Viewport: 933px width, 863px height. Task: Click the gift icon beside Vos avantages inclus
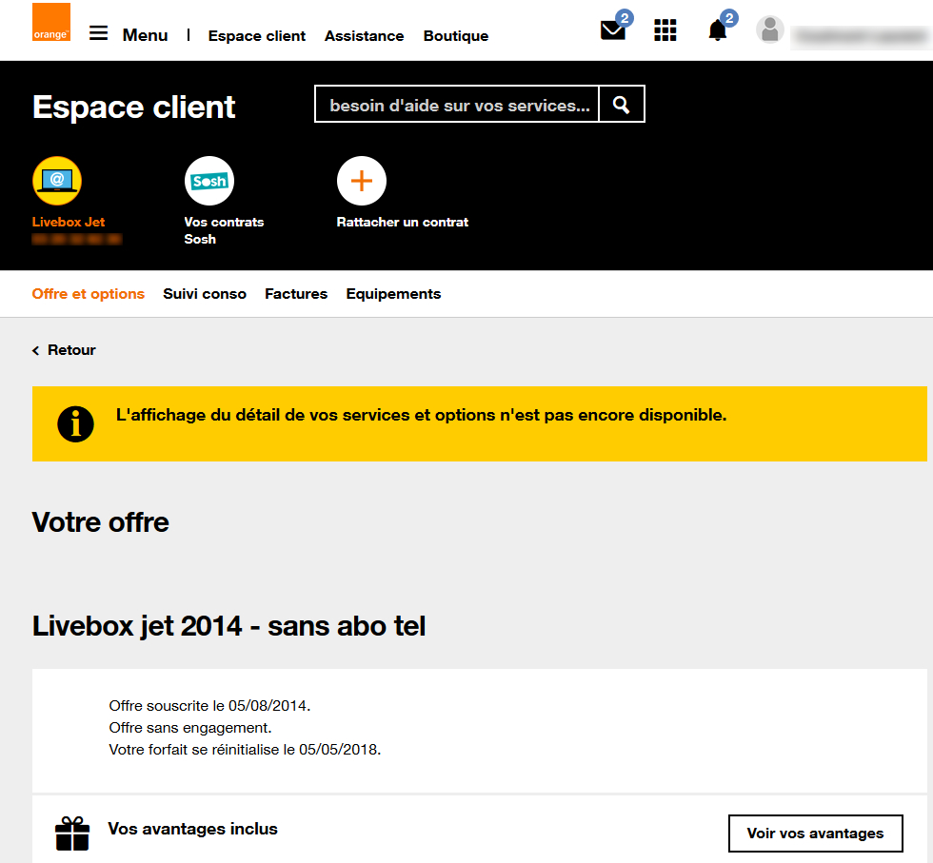click(x=72, y=834)
